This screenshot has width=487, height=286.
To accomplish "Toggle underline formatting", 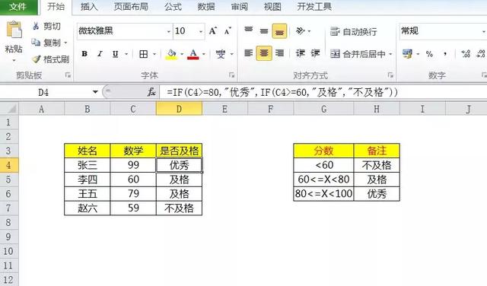I will tap(115, 54).
